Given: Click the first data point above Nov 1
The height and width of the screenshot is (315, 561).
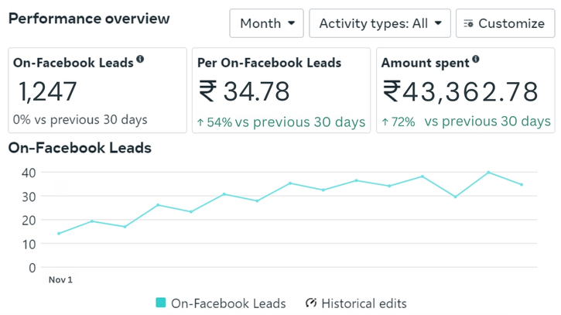Looking at the screenshot, I should (x=59, y=234).
